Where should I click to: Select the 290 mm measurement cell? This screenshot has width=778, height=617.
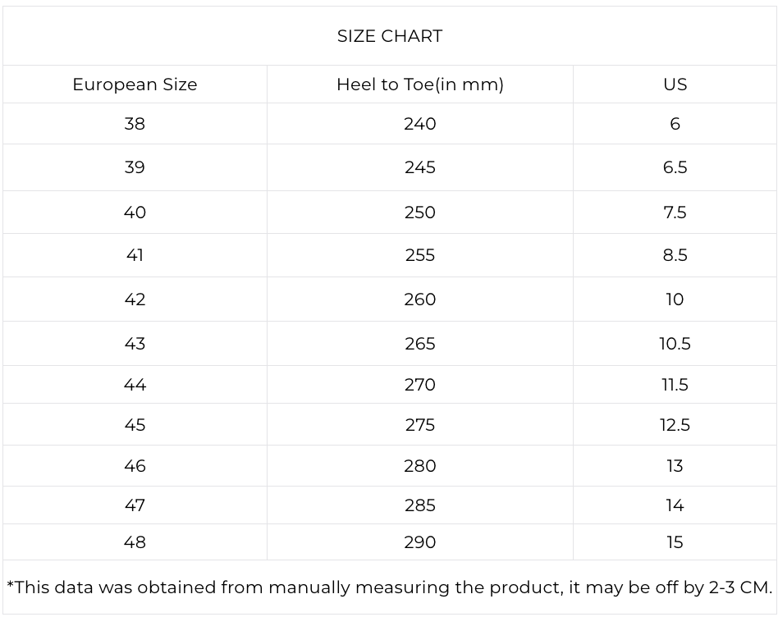419,542
